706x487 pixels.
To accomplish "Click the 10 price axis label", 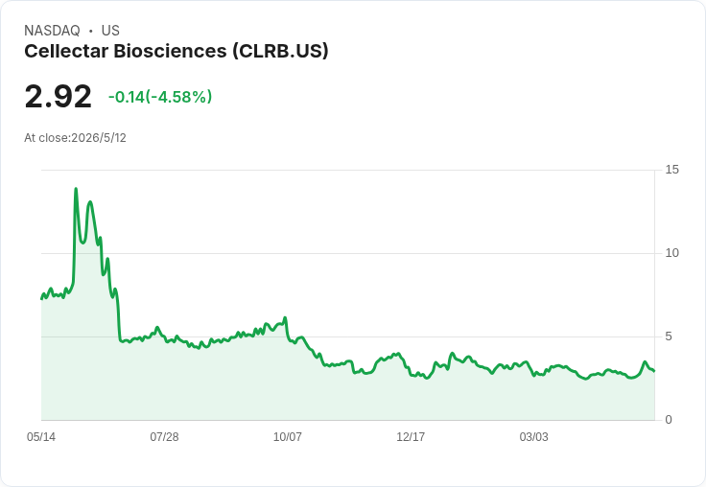I will [671, 253].
